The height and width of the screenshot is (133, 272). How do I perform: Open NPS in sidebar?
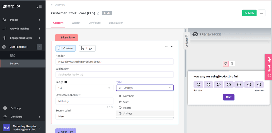pyautogui.click(x=23, y=56)
